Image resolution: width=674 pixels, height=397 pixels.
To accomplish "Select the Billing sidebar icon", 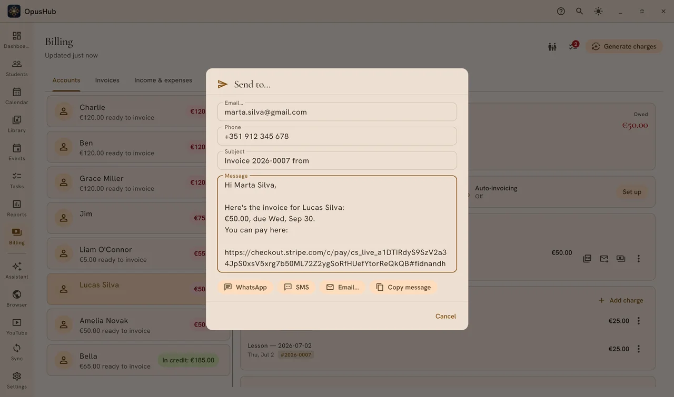I will pos(17,236).
